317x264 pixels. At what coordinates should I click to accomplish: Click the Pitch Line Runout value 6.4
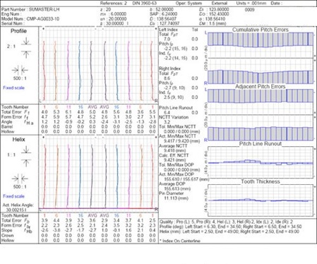(167, 113)
